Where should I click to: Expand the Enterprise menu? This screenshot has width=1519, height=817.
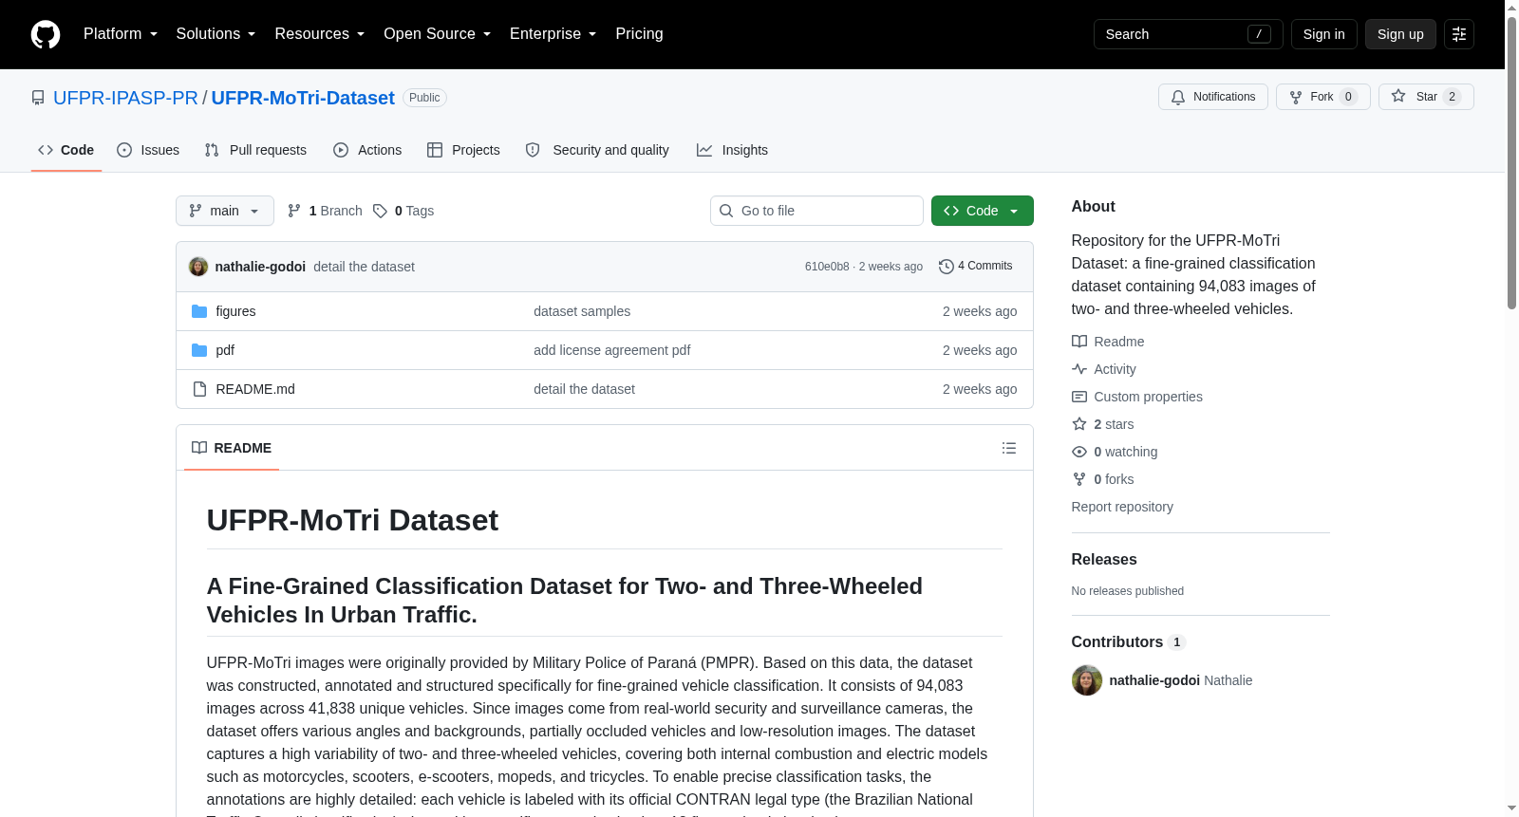[553, 34]
